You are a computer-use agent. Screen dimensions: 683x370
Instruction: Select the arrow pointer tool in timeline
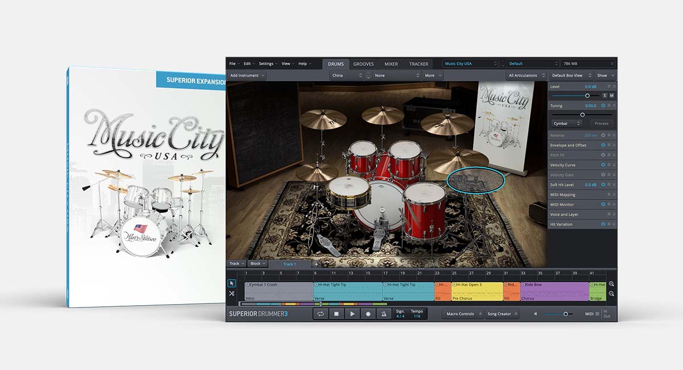(x=232, y=283)
